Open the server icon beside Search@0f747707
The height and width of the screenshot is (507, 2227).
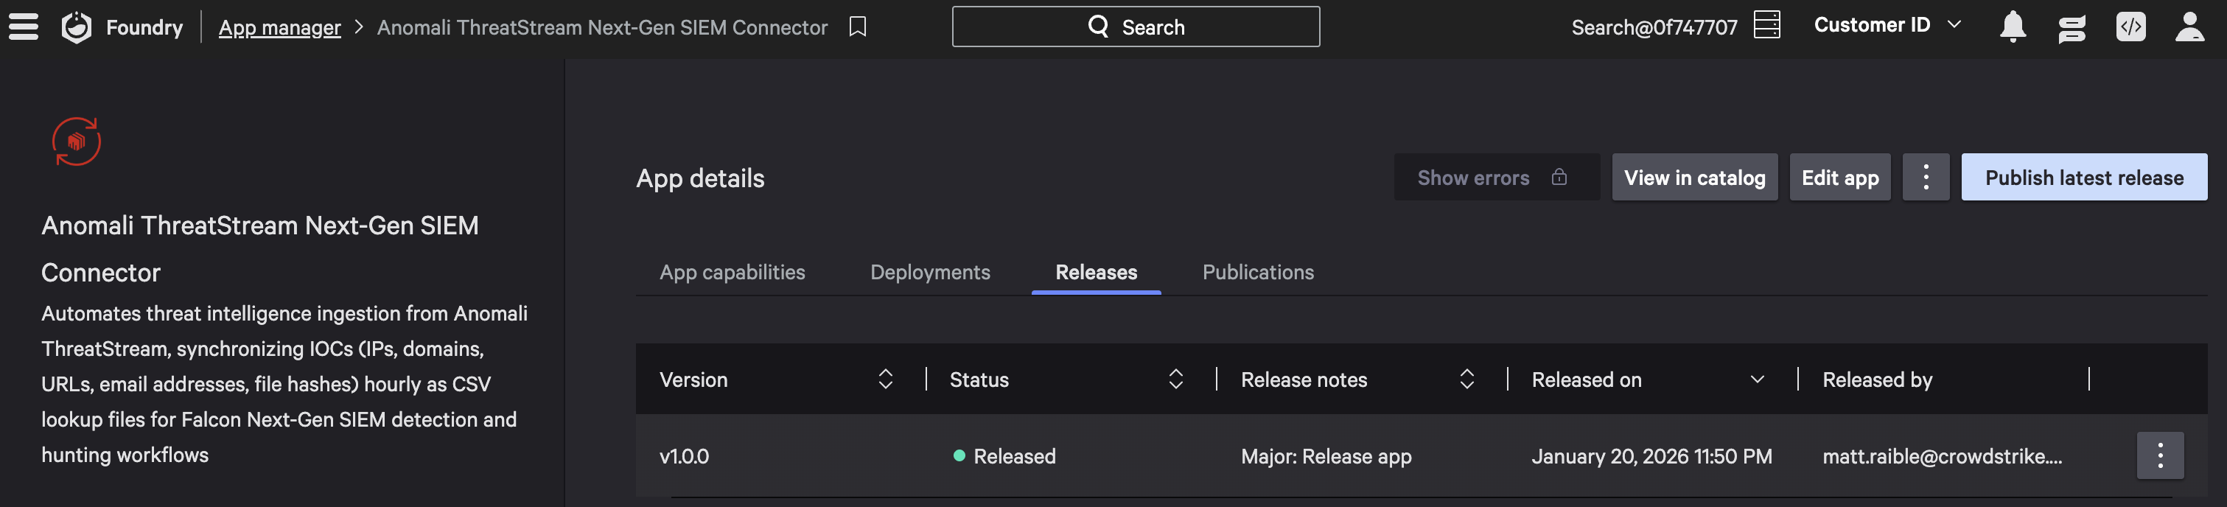[x=1766, y=25]
